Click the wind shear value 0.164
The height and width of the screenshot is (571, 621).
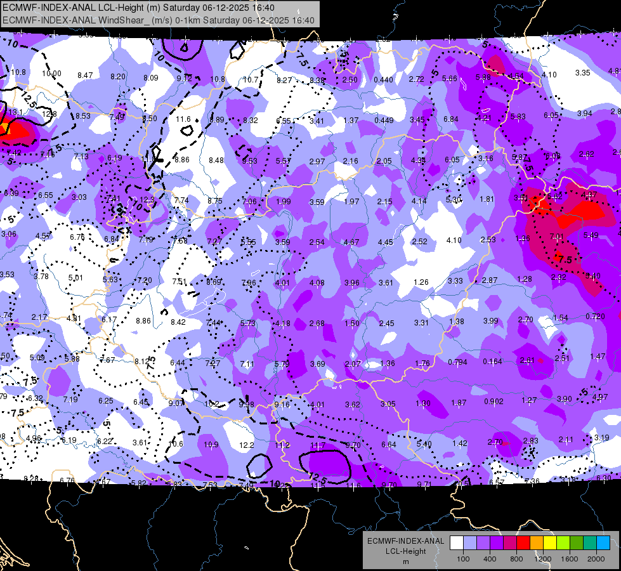click(492, 362)
